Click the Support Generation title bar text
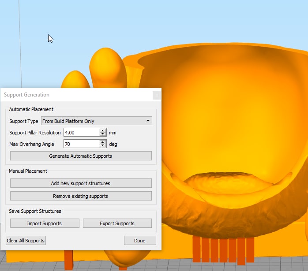Screen dimensions: 308x271 tap(27, 95)
